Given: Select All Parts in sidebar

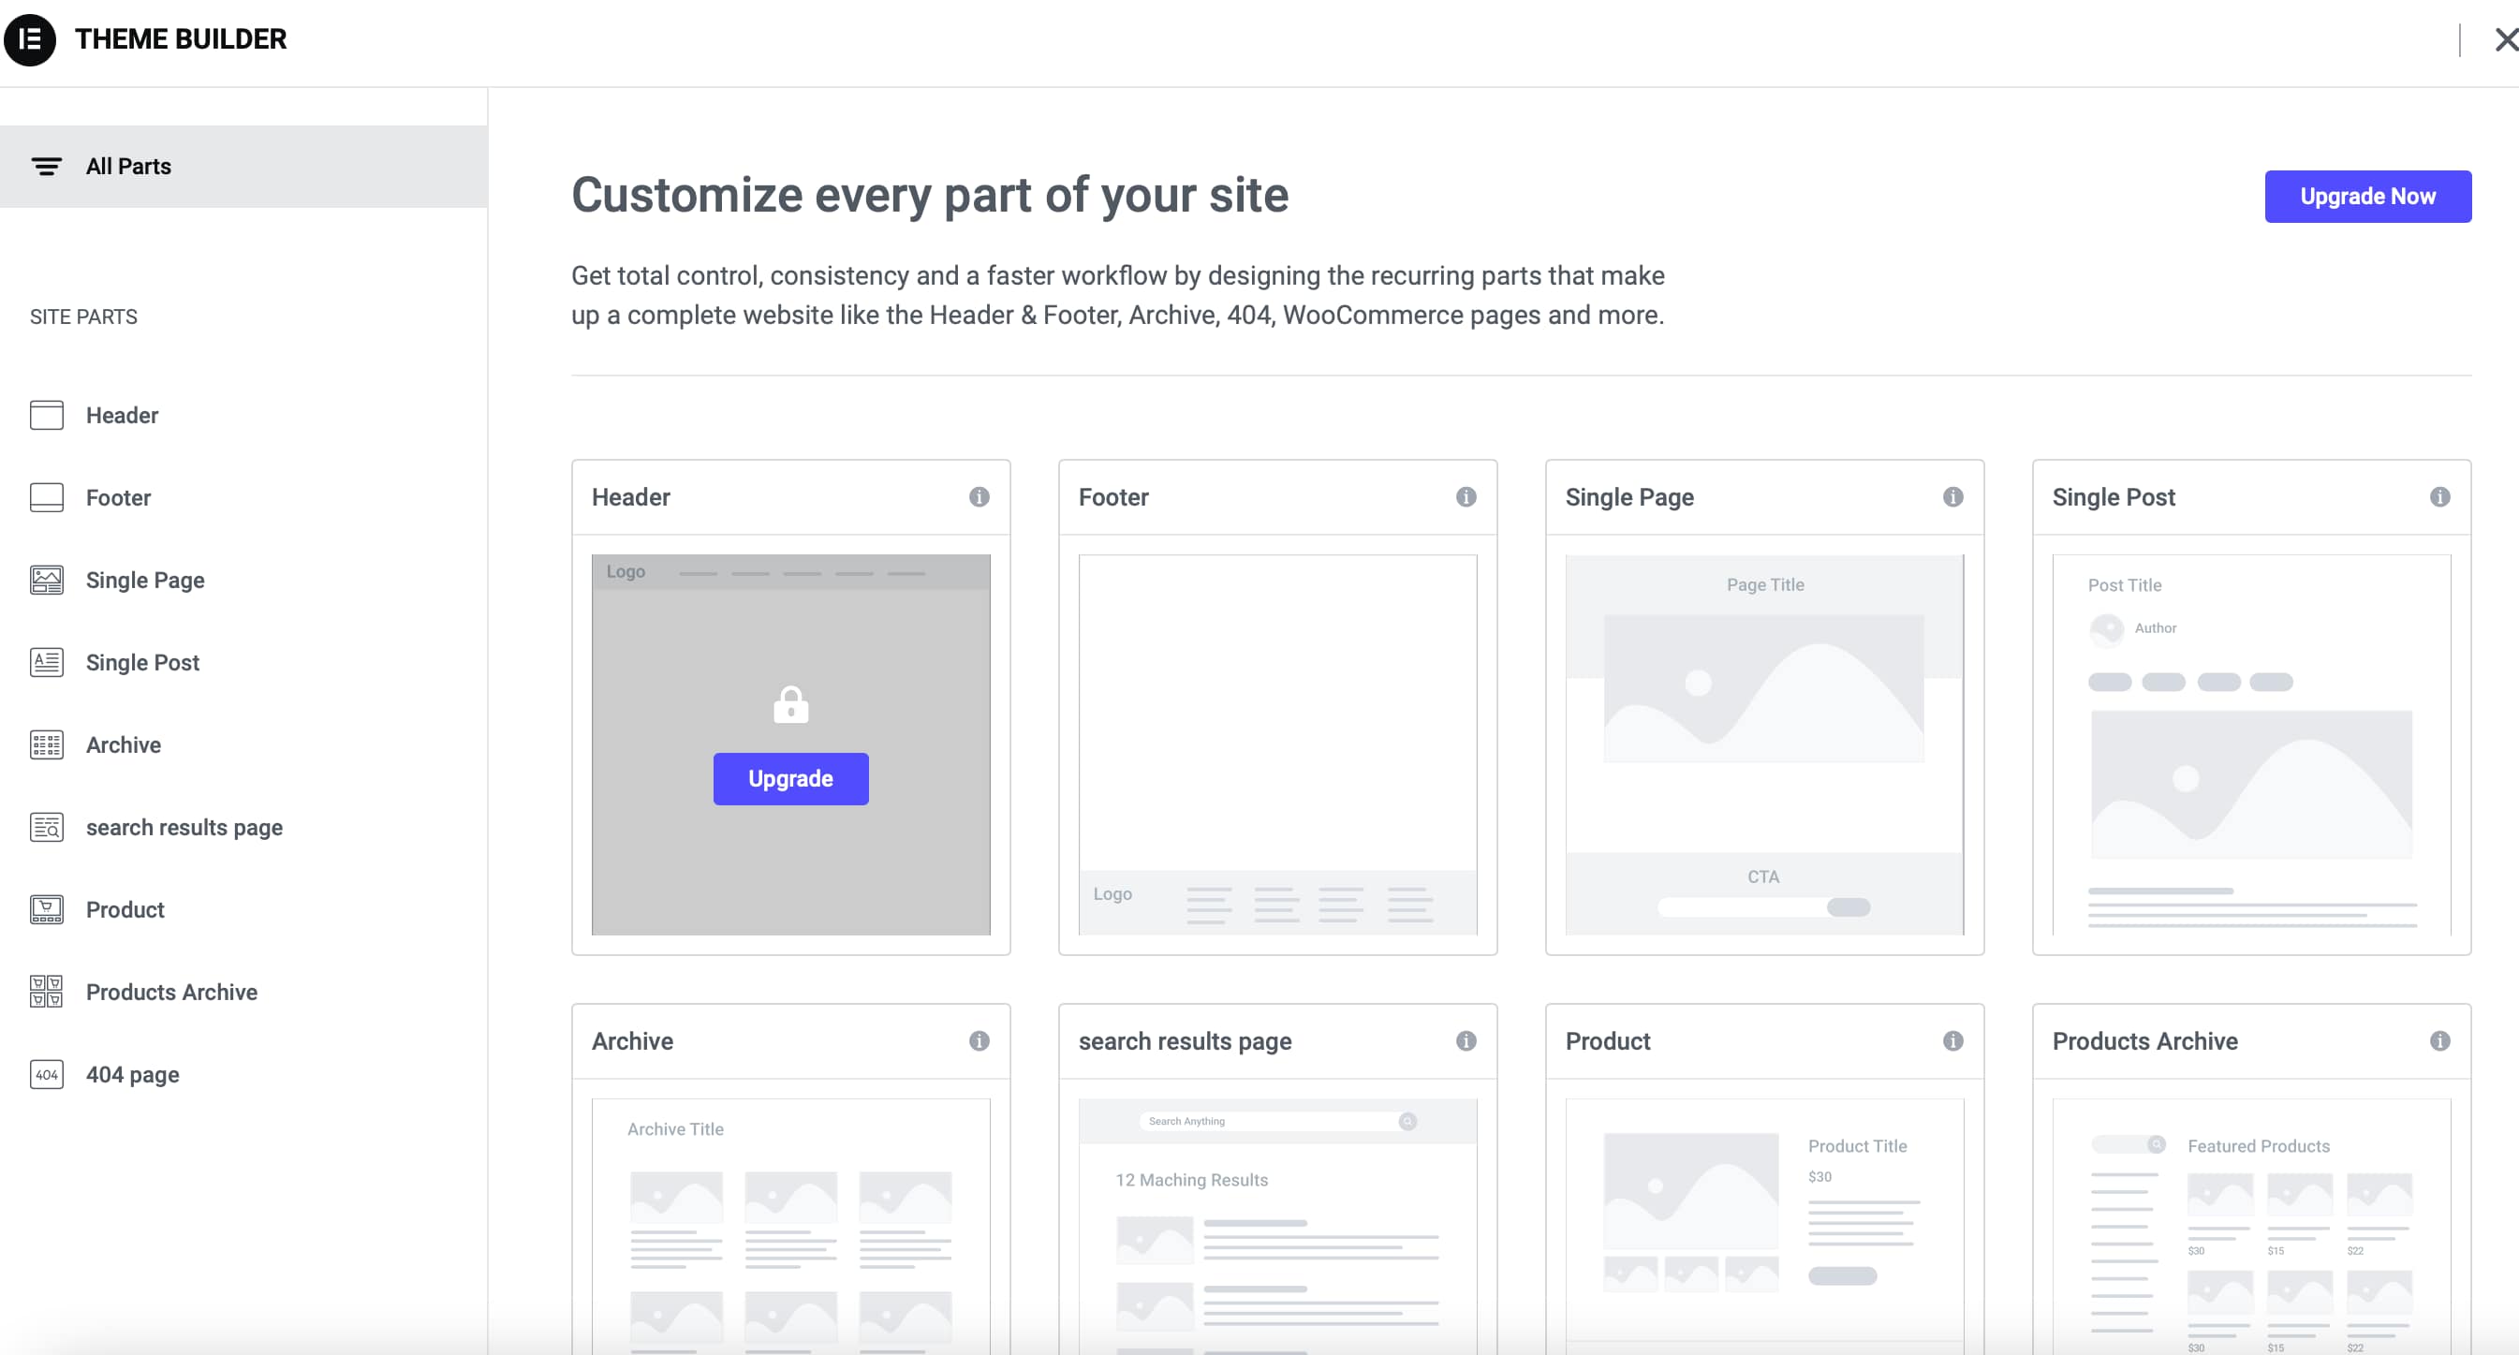Looking at the screenshot, I should pos(127,166).
